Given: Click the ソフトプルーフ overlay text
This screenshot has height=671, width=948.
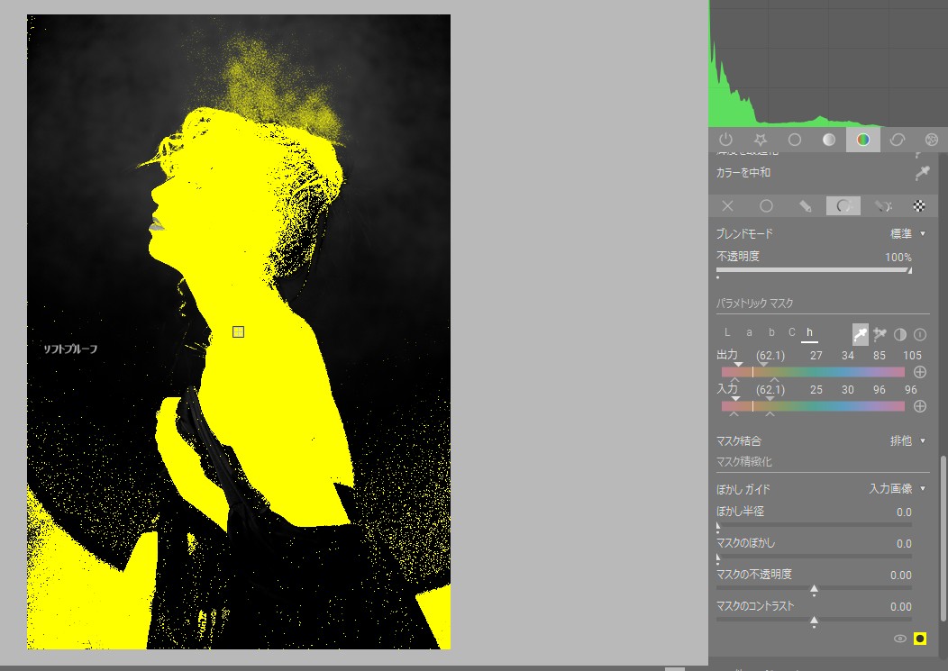Looking at the screenshot, I should coord(70,349).
